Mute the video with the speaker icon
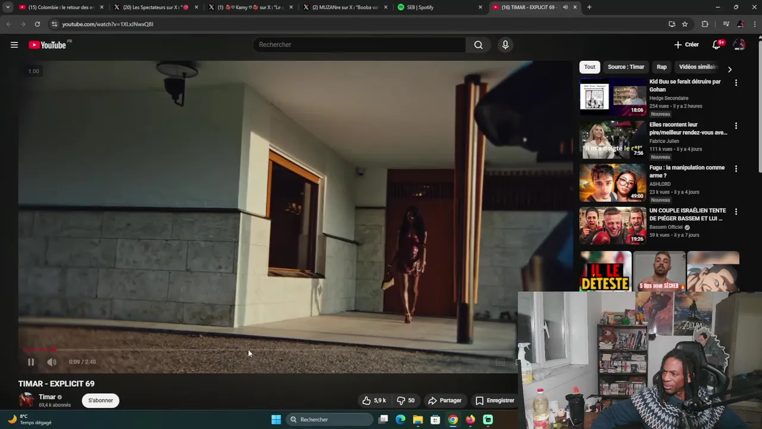Viewport: 762px width, 429px height. tap(52, 362)
